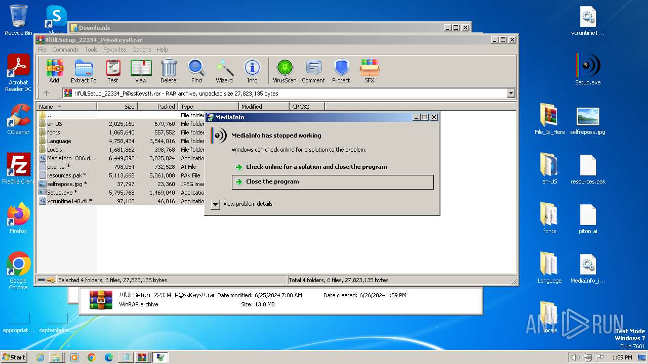Select vcruntime1... desktop file icon
The image size is (648, 364).
588,20
